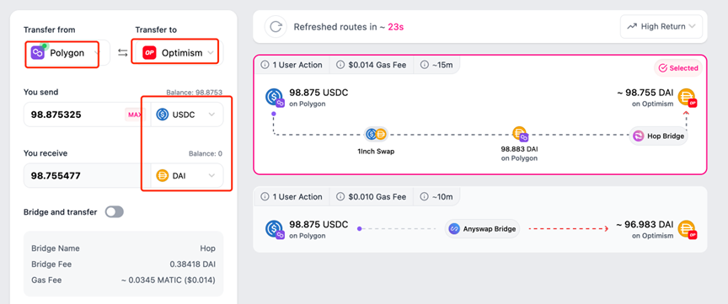Toggle the Bridge and transfer switch
The width and height of the screenshot is (728, 304).
pos(115,212)
